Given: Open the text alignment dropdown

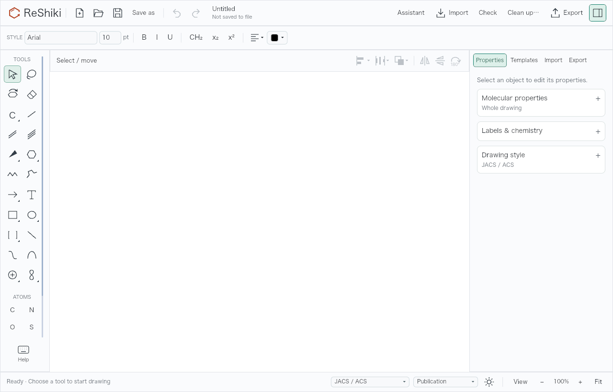Looking at the screenshot, I should 257,38.
